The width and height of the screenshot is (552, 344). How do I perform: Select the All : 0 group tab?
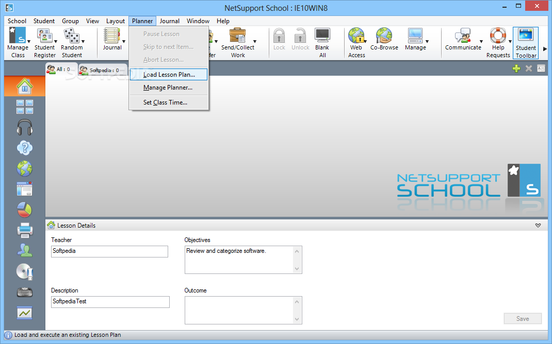pos(61,69)
